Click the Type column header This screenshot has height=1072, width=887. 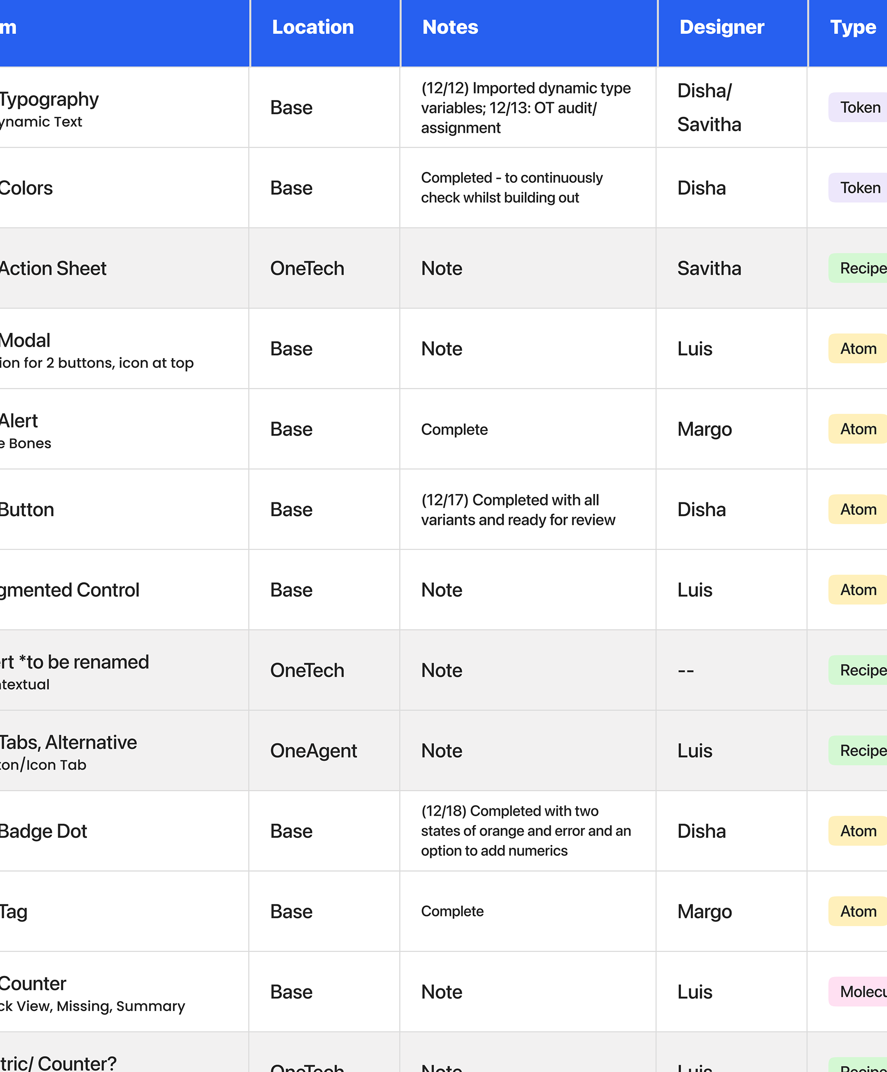(853, 27)
